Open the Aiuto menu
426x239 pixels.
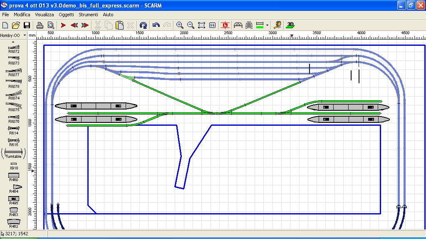pos(108,15)
